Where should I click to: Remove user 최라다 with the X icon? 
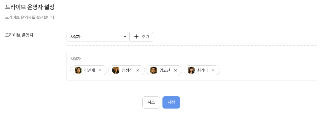[x=213, y=70]
